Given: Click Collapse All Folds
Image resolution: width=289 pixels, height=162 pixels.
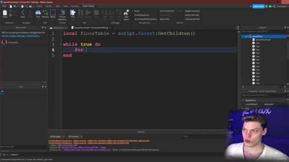Looking at the screenshot, I should click(x=192, y=19).
